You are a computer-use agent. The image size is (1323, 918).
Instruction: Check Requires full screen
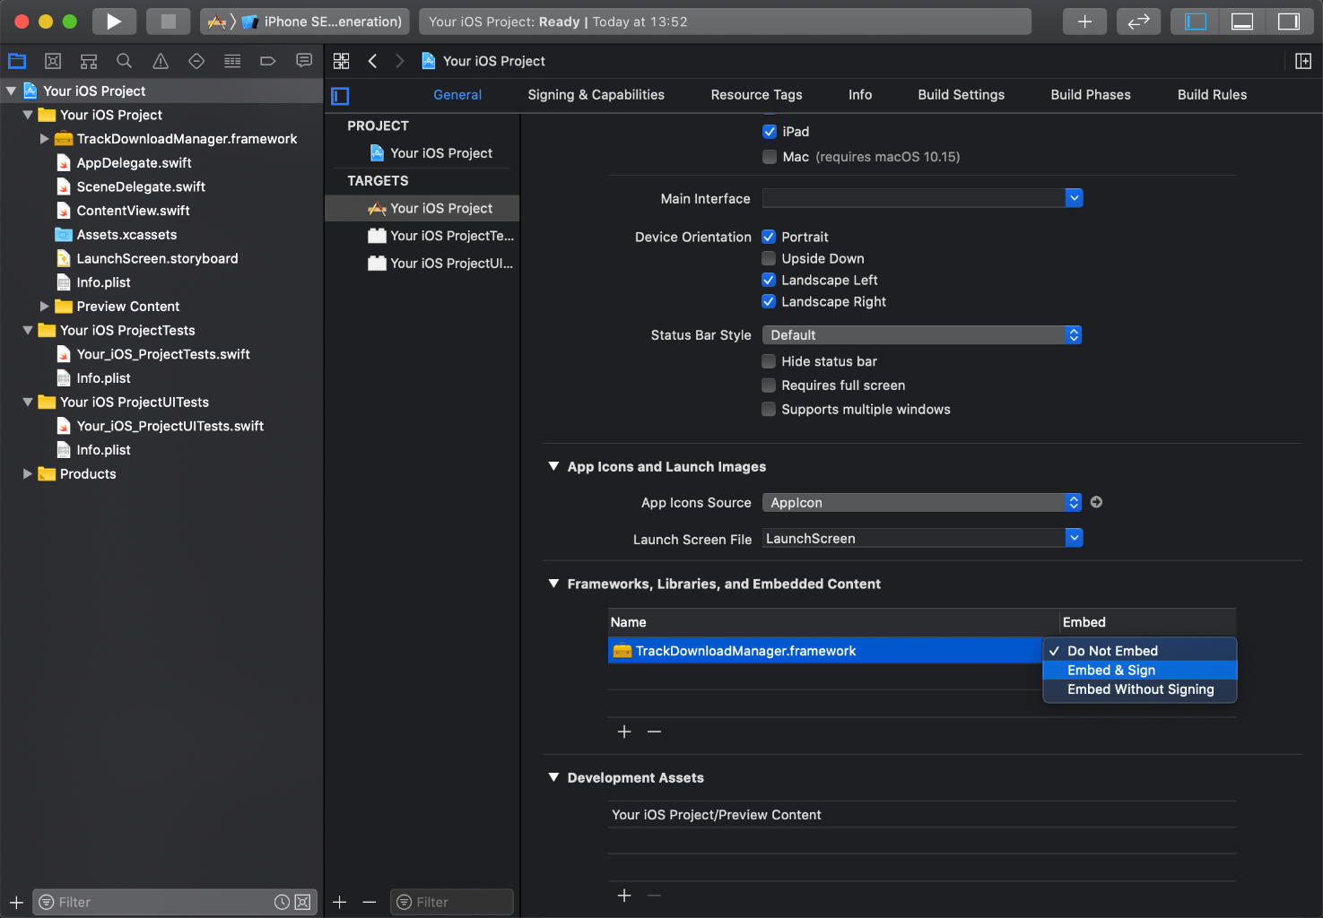(x=769, y=385)
